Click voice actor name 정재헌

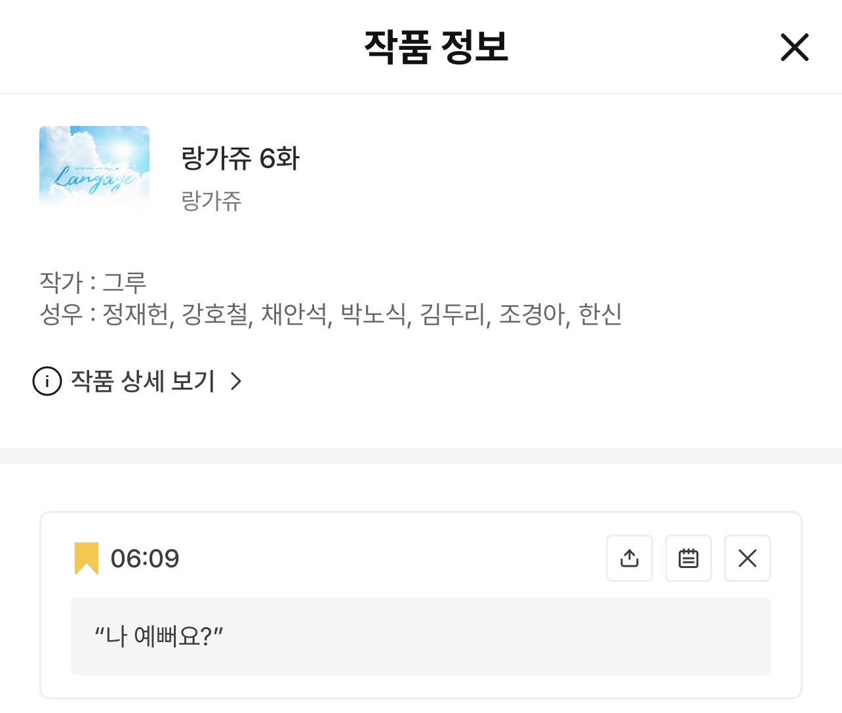(136, 314)
